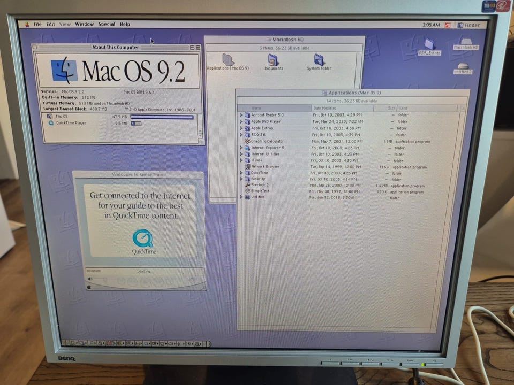Viewport: 514px width, 385px height.
Task: Click the 3:05 AM menu bar clock
Action: pos(431,25)
